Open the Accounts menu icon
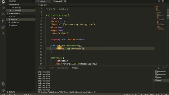The width and height of the screenshot is (169, 95). pos(3,84)
